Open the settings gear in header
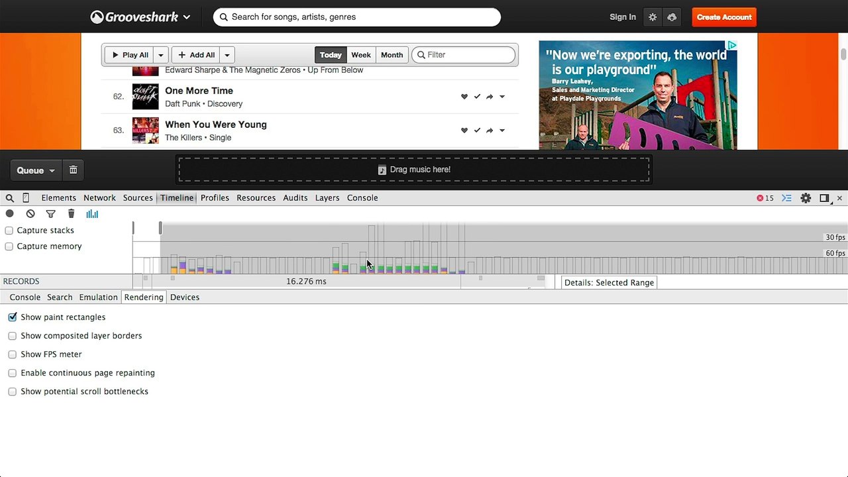 (x=653, y=17)
